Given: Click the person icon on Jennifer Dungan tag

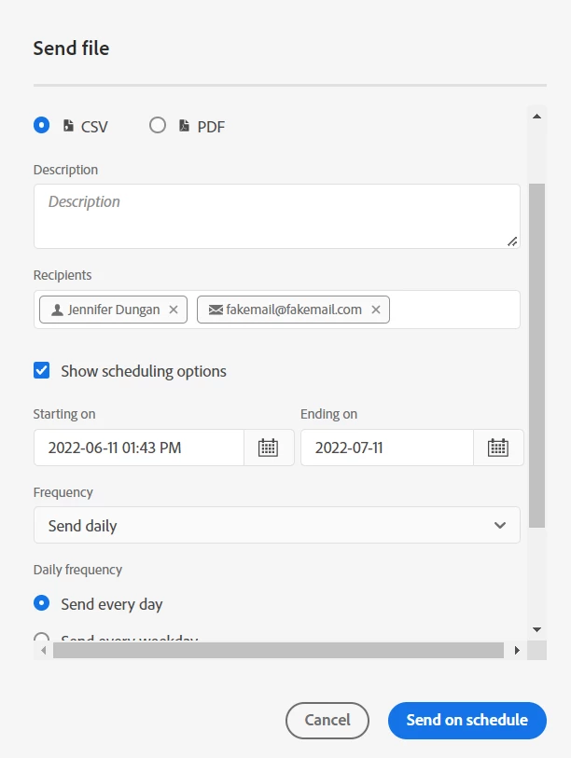Looking at the screenshot, I should pos(57,310).
